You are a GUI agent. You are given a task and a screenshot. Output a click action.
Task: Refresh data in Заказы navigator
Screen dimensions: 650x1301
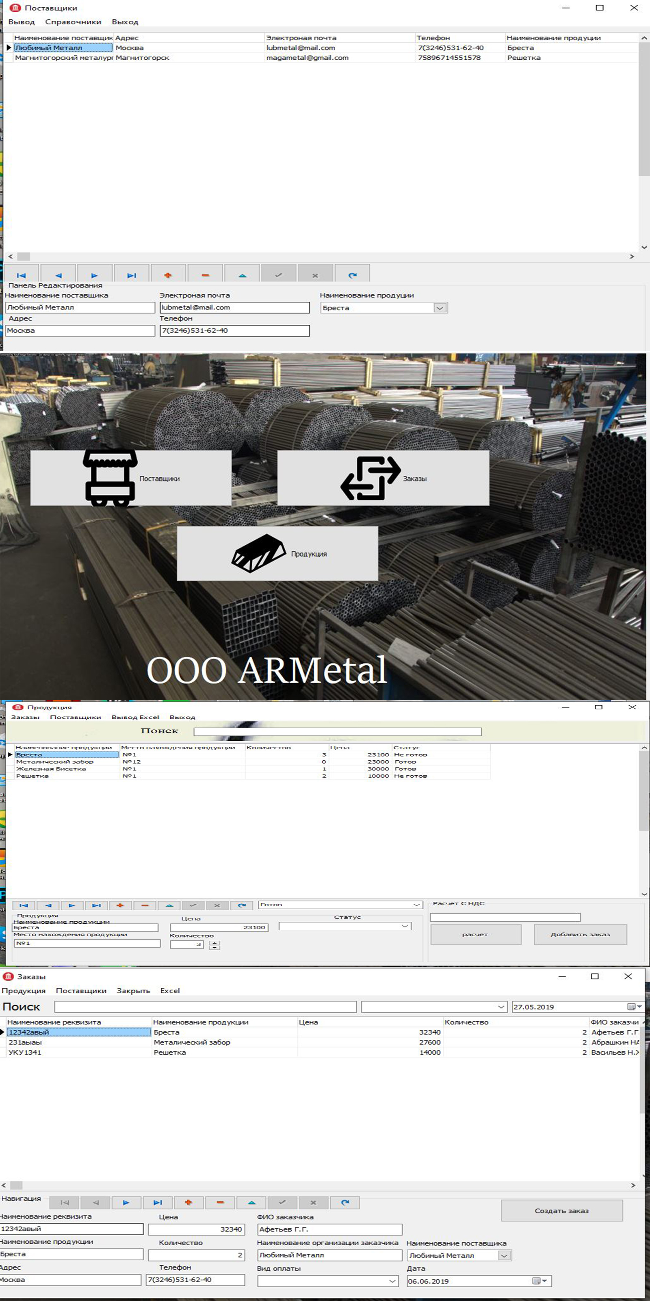[345, 1203]
